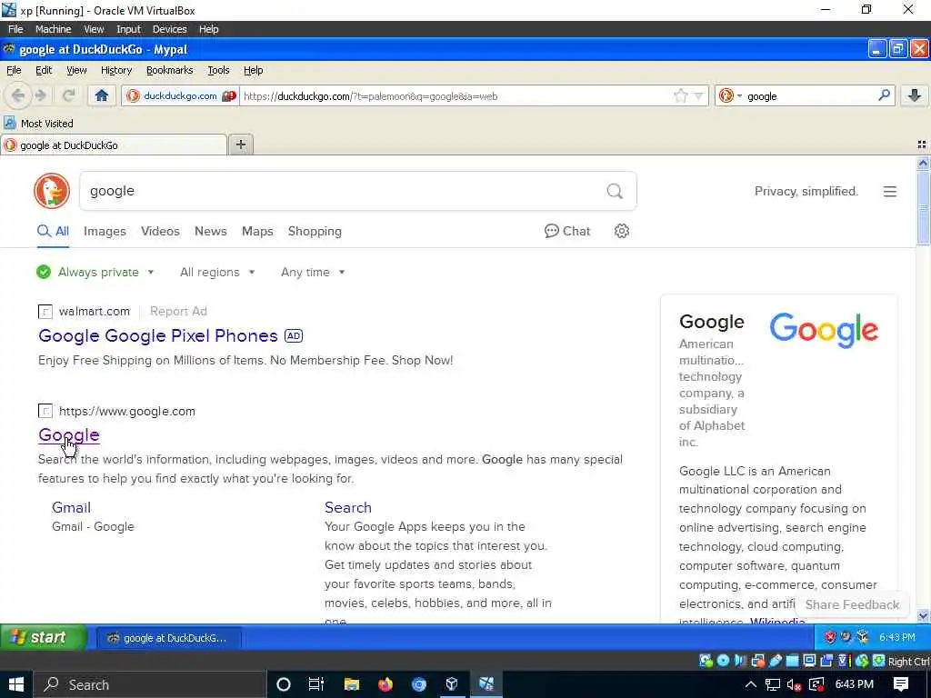Open the browser Tools menu
Screen dimensions: 931x698
click(218, 70)
